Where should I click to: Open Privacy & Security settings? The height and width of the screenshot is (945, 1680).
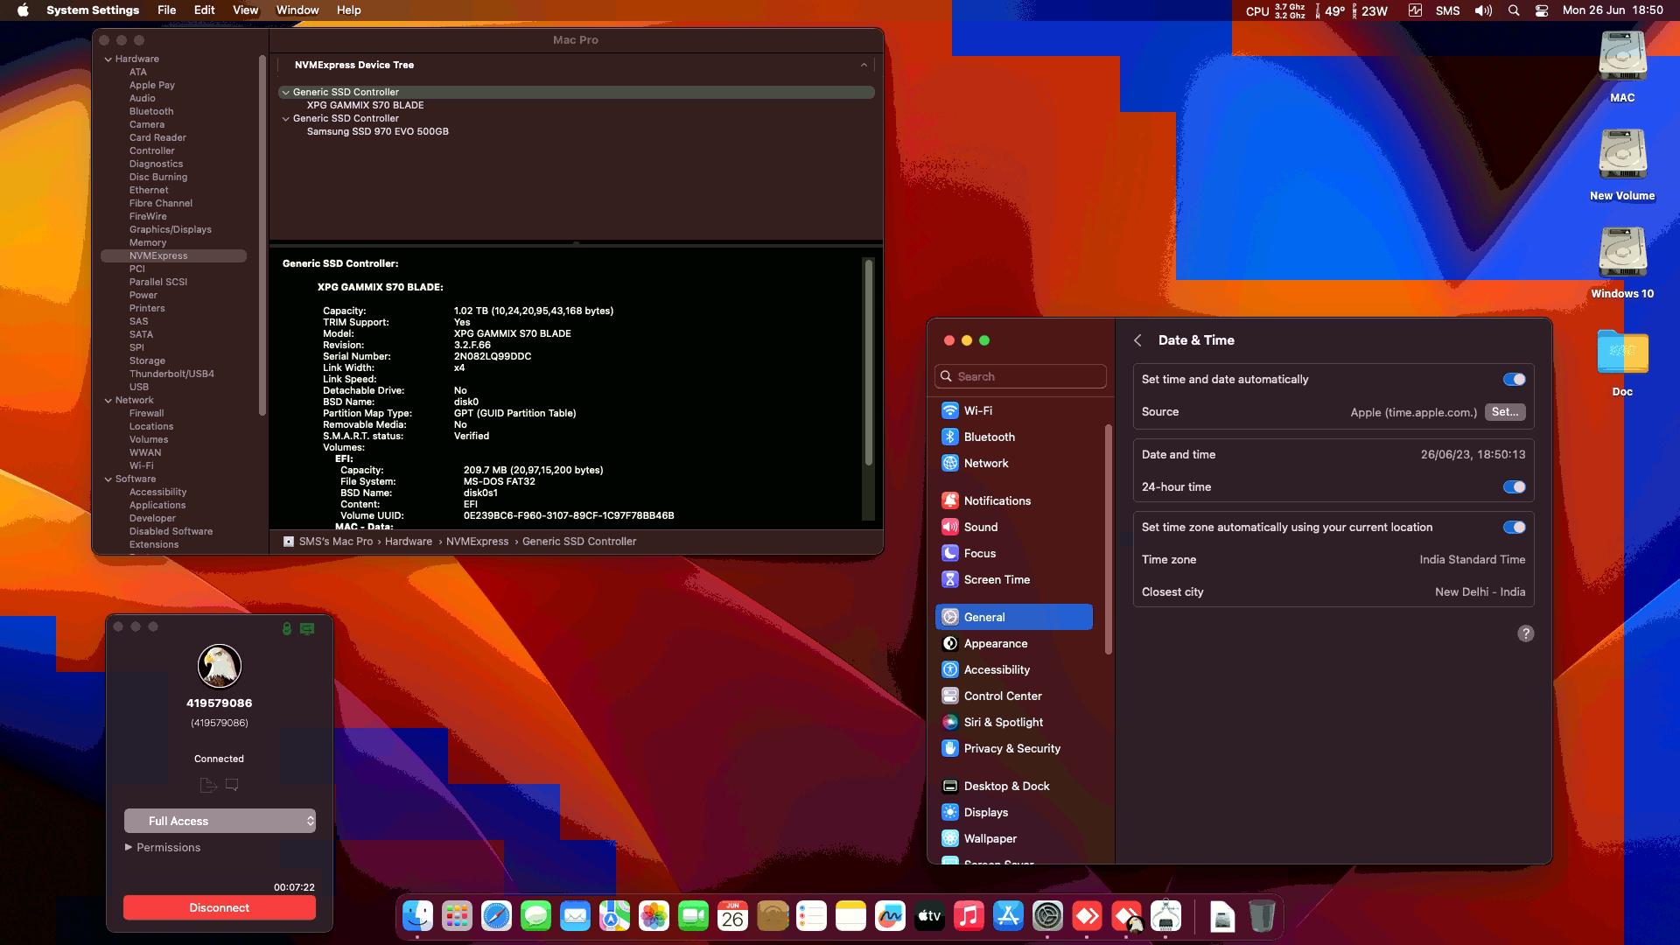(x=1013, y=748)
